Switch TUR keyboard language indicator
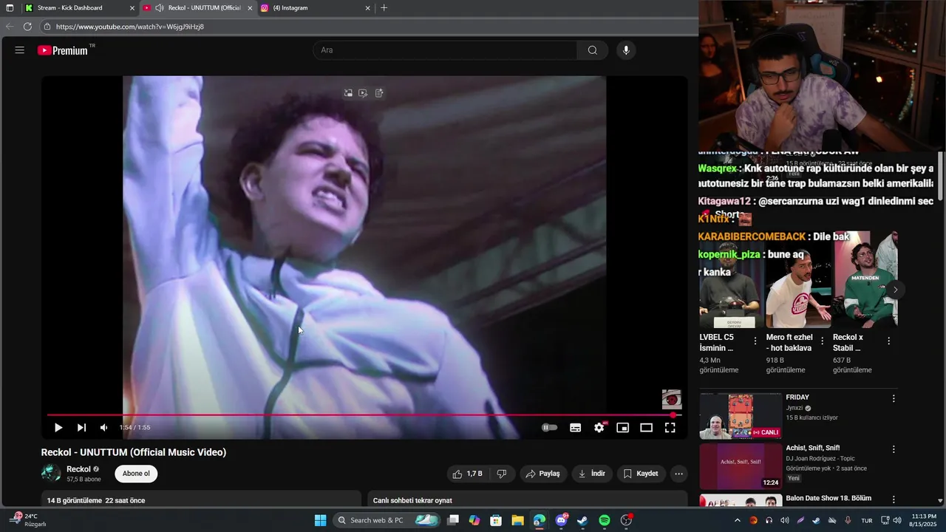Viewport: 946px width, 532px height. coord(866,520)
